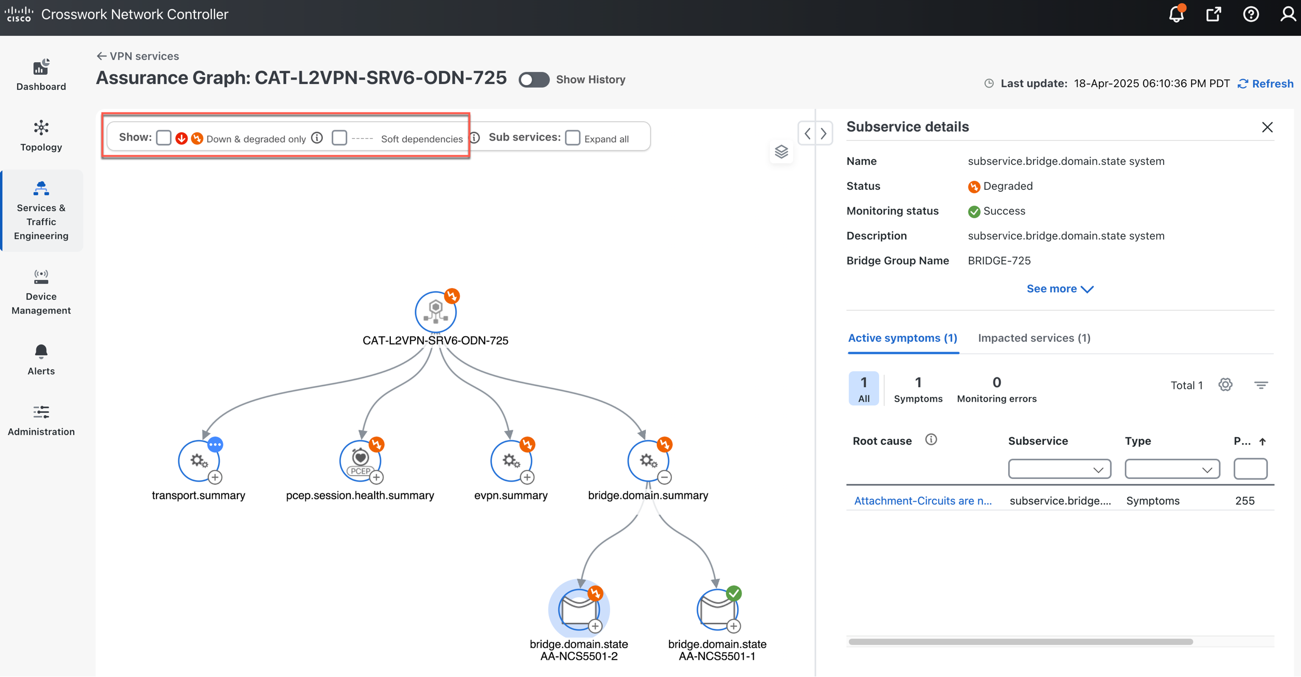
Task: Expand See more subservice details
Action: (1060, 289)
